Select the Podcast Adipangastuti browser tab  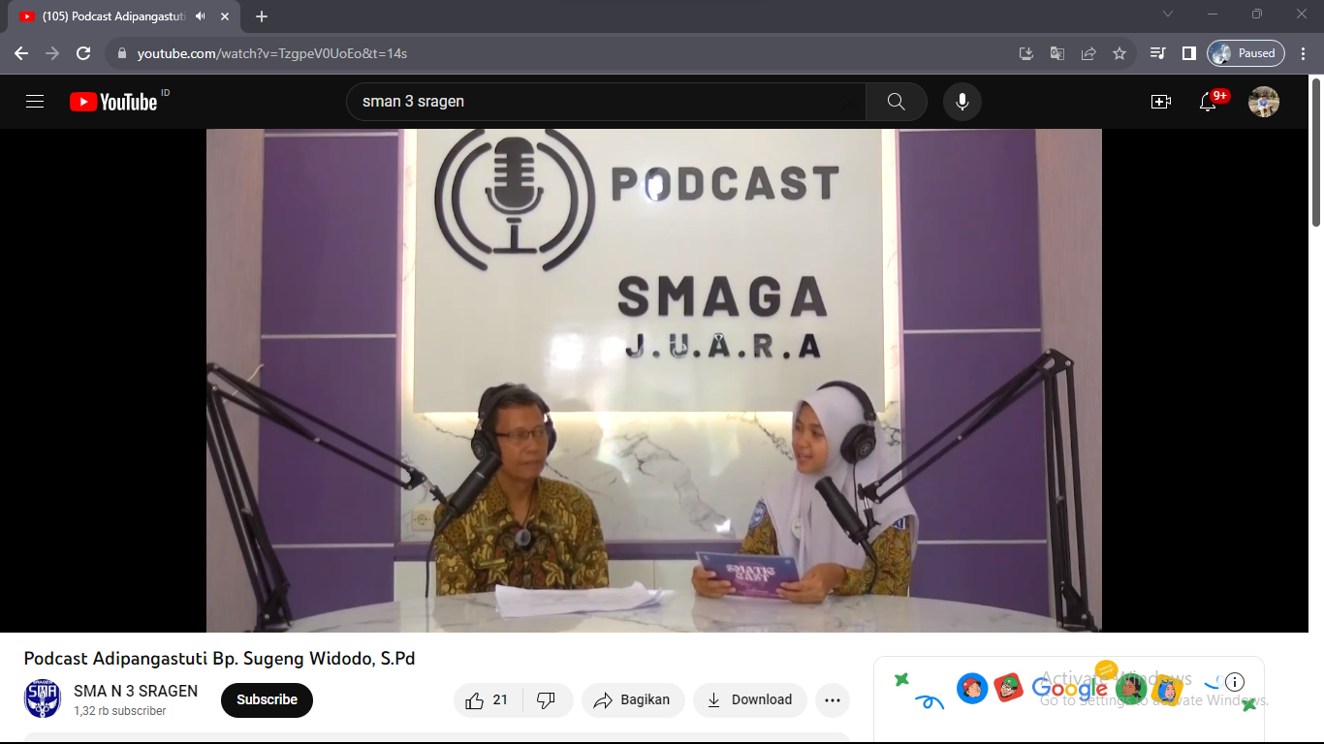pos(116,16)
